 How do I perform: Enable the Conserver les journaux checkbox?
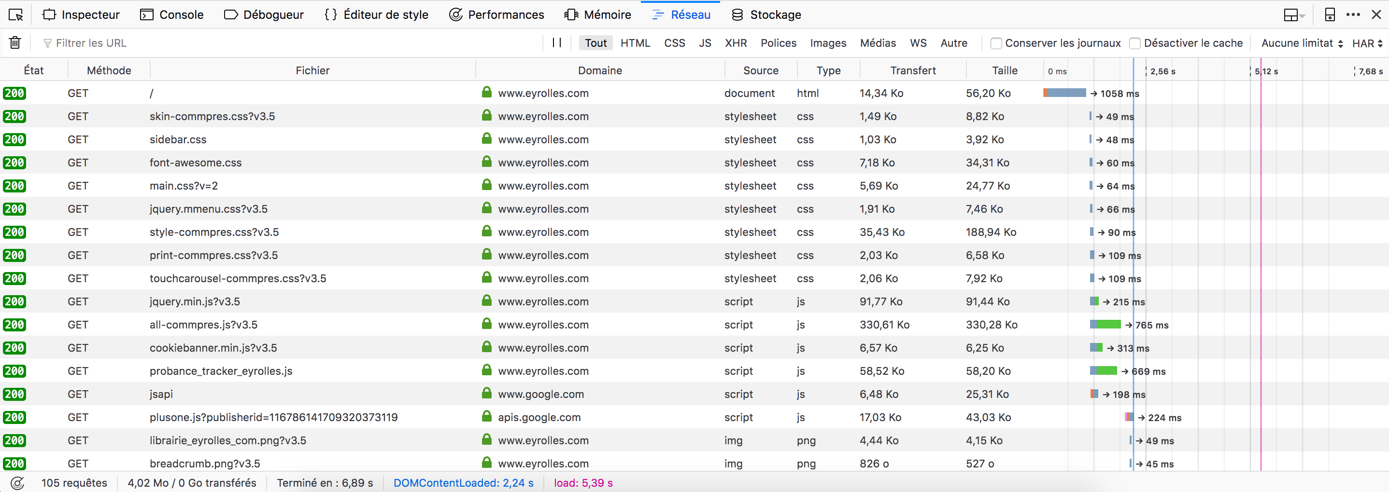pos(996,43)
